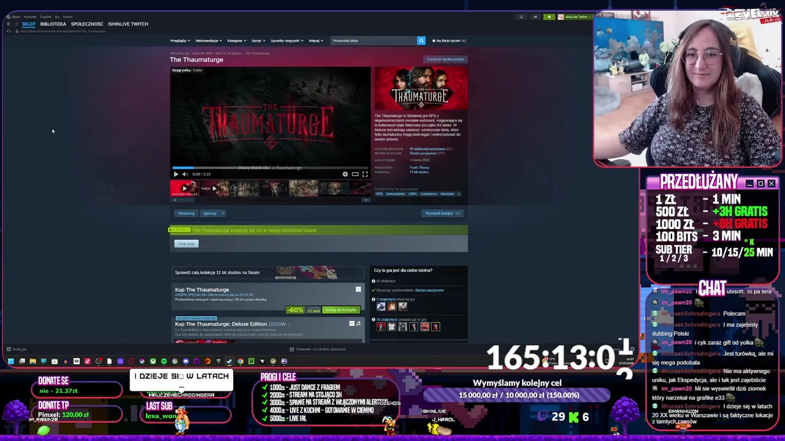Screen dimensions: 785x441
Task: Click the RPG tag
Action: pos(380,194)
